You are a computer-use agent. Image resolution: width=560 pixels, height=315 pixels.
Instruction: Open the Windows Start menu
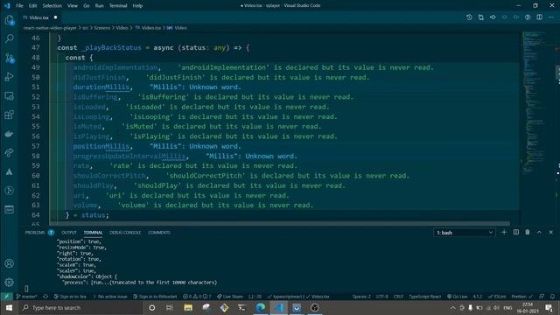tap(9, 307)
